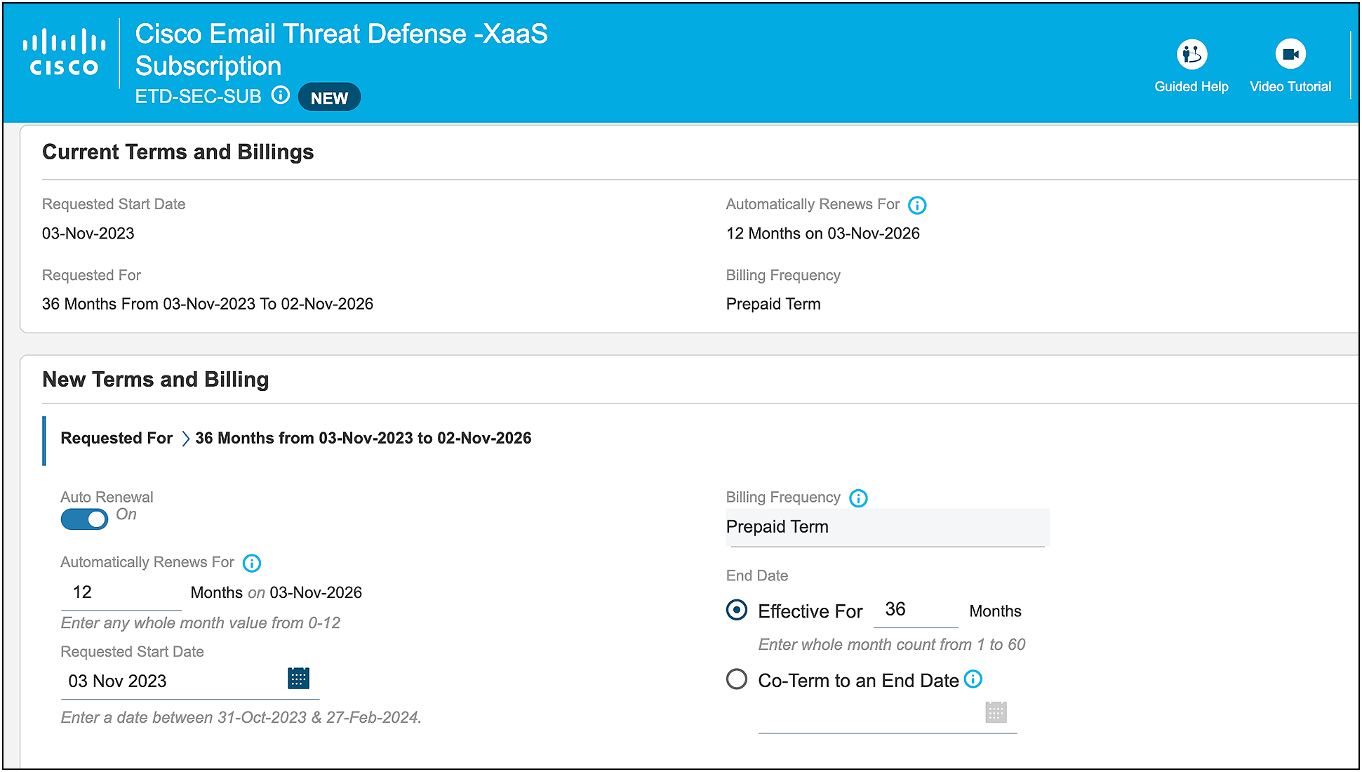Click the Requested For 36 Months link

coord(363,438)
